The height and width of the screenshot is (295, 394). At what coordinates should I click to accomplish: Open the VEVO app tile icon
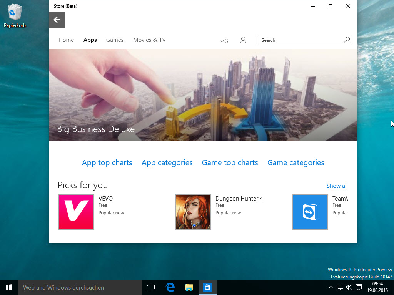pyautogui.click(x=76, y=212)
